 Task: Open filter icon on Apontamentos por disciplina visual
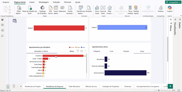(78, 51)
